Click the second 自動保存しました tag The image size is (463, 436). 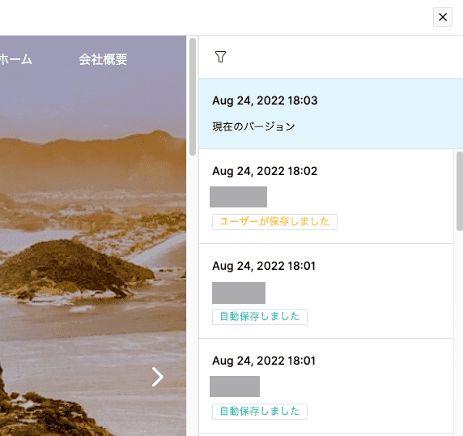point(260,412)
